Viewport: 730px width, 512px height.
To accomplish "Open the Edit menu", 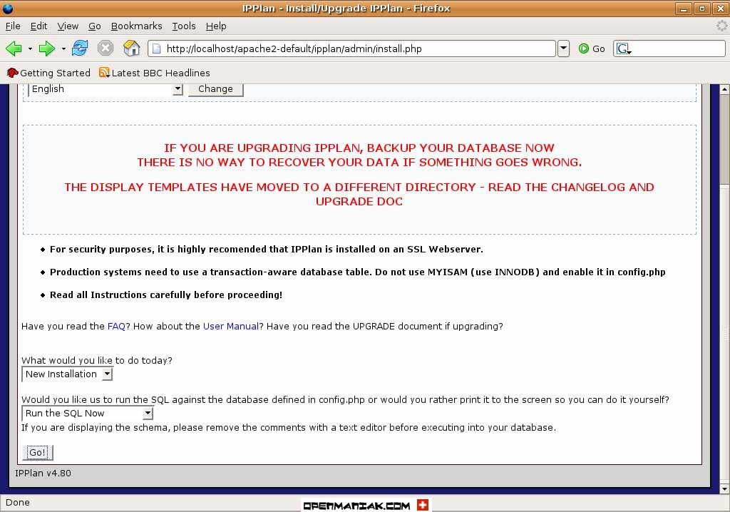I will (38, 26).
